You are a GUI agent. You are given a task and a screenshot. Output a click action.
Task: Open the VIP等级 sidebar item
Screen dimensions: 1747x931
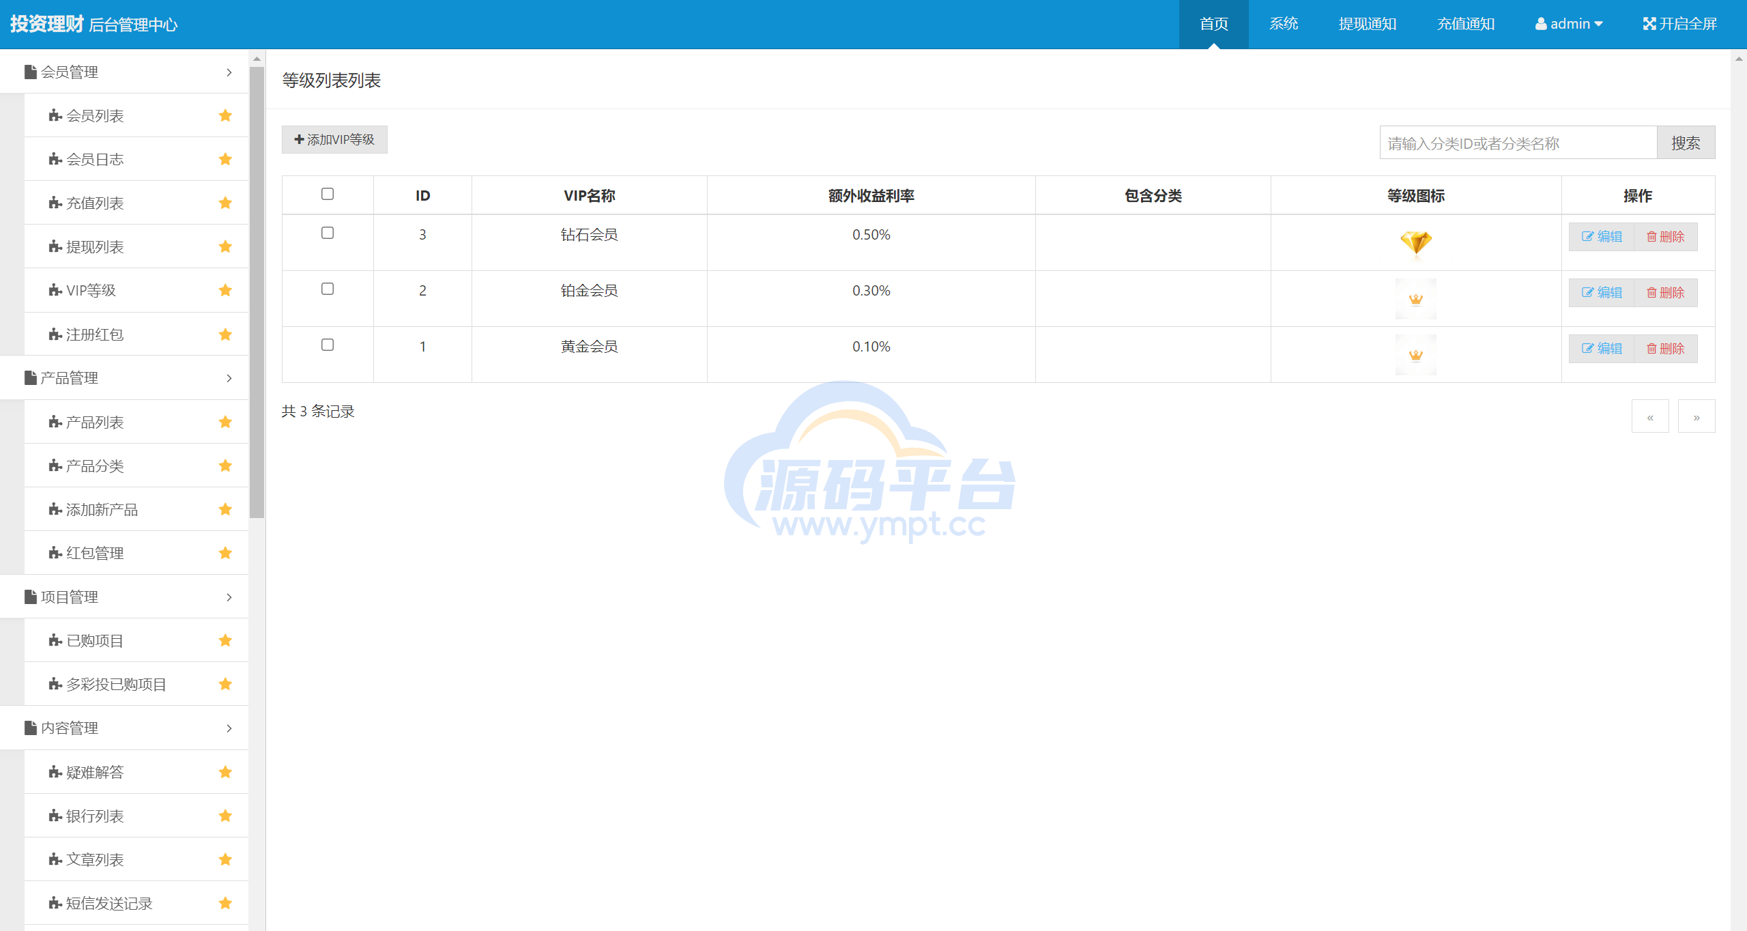(136, 290)
